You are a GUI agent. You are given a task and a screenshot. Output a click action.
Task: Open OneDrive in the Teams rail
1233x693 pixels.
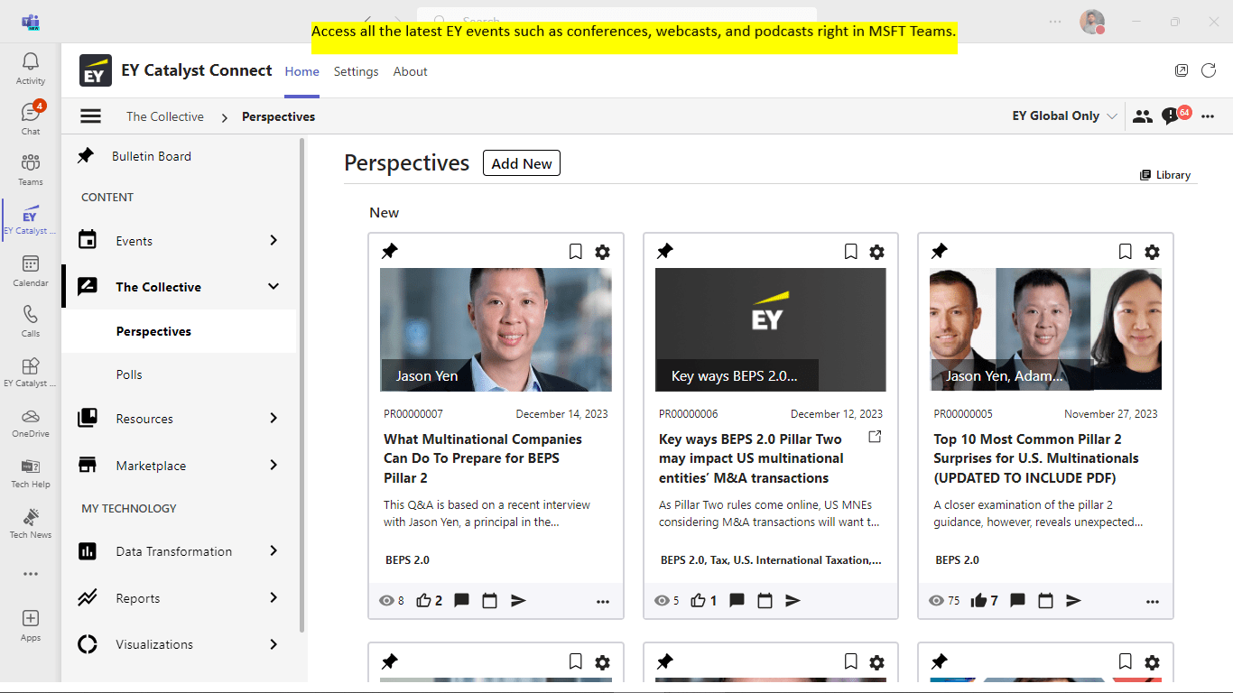click(x=31, y=421)
